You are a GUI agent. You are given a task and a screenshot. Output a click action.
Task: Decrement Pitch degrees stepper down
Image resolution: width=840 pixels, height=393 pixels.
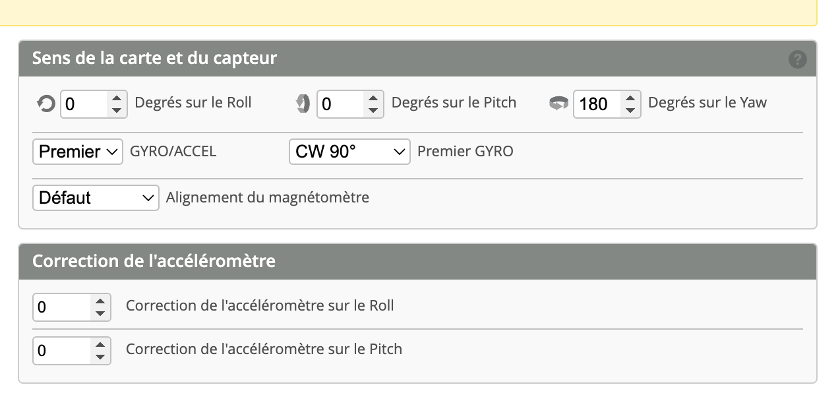pos(373,110)
